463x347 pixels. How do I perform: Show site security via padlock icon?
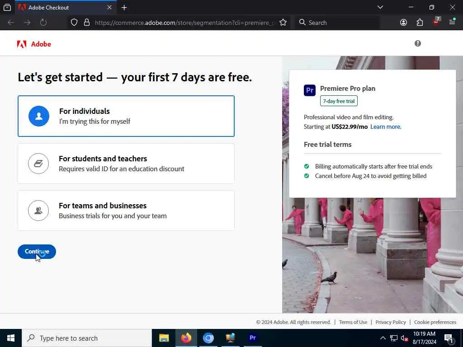[87, 23]
